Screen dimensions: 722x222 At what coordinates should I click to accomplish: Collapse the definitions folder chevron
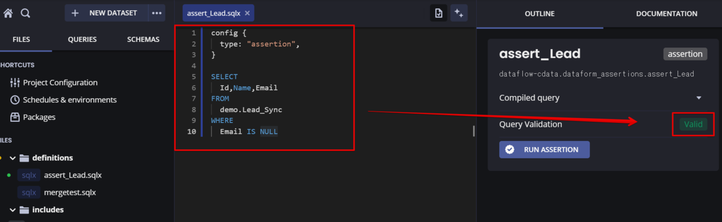tap(13, 158)
